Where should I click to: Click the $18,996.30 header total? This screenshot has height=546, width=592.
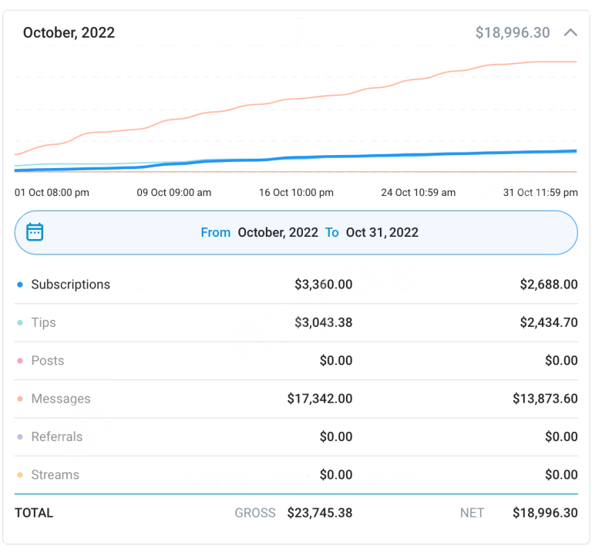pyautogui.click(x=513, y=32)
